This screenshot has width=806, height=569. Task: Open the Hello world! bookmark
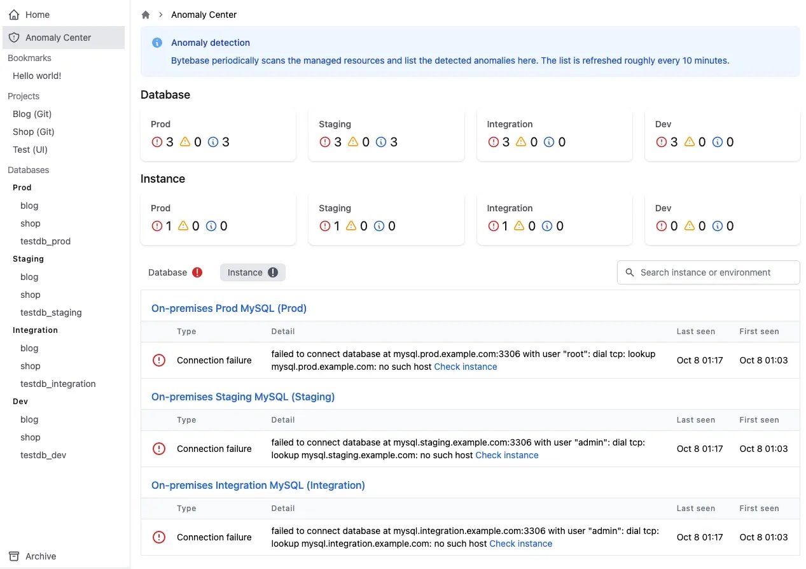(x=37, y=76)
